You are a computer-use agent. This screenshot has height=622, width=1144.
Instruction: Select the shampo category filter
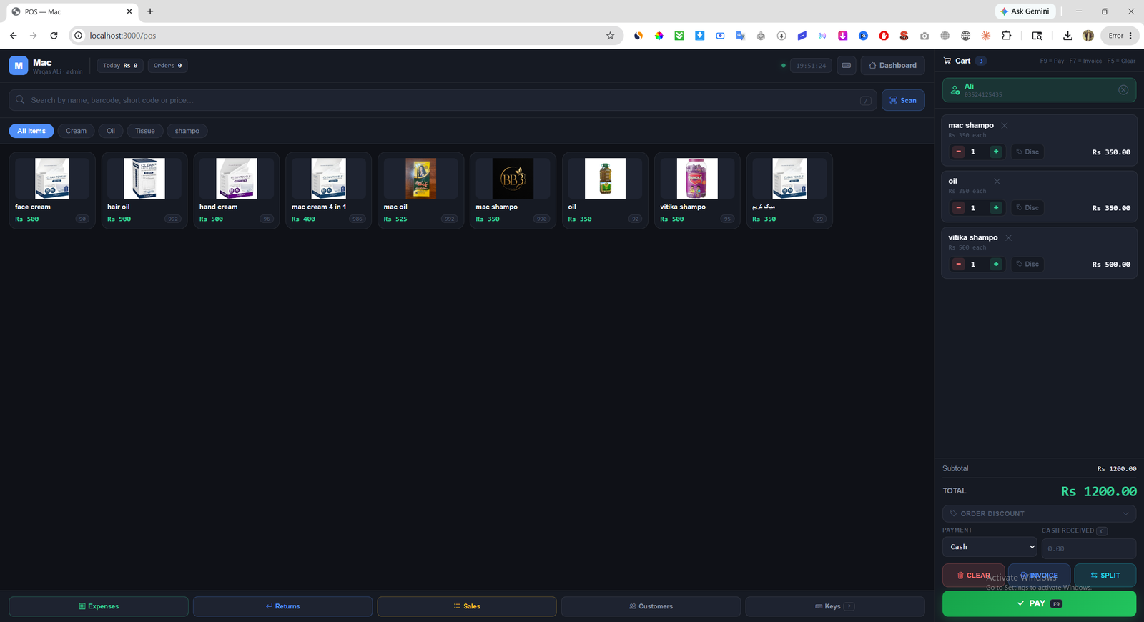pyautogui.click(x=187, y=131)
